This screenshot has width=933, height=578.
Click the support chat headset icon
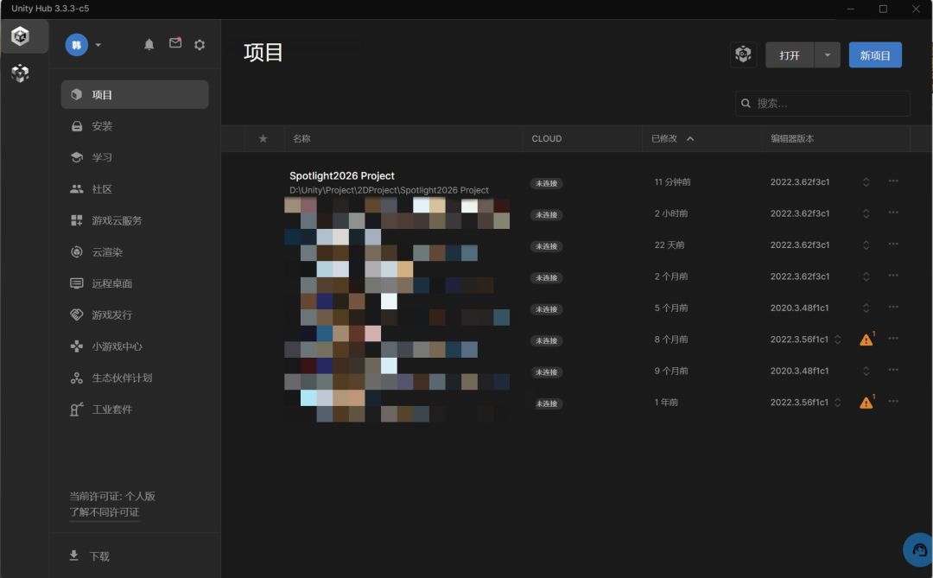point(918,549)
